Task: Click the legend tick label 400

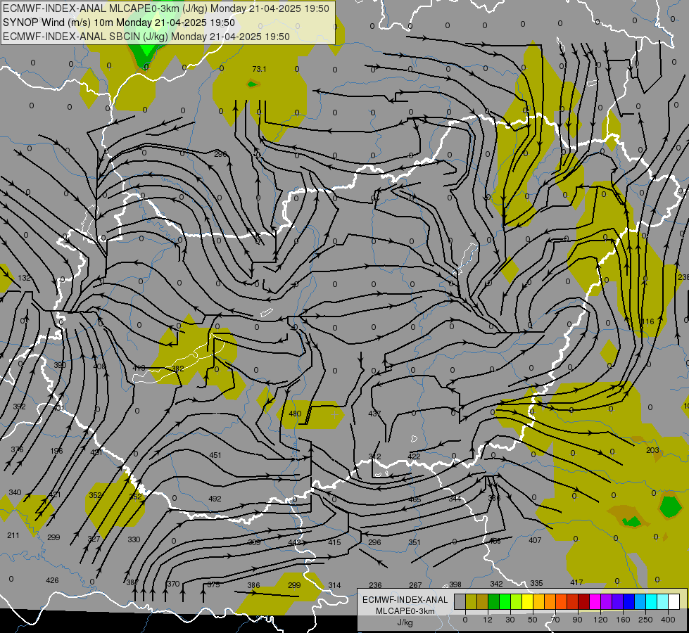Action: [x=668, y=620]
